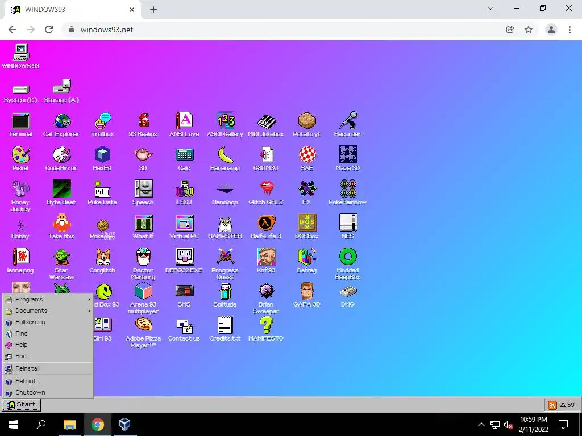Open Windows taskbar search
582x436 pixels.
pos(41,425)
